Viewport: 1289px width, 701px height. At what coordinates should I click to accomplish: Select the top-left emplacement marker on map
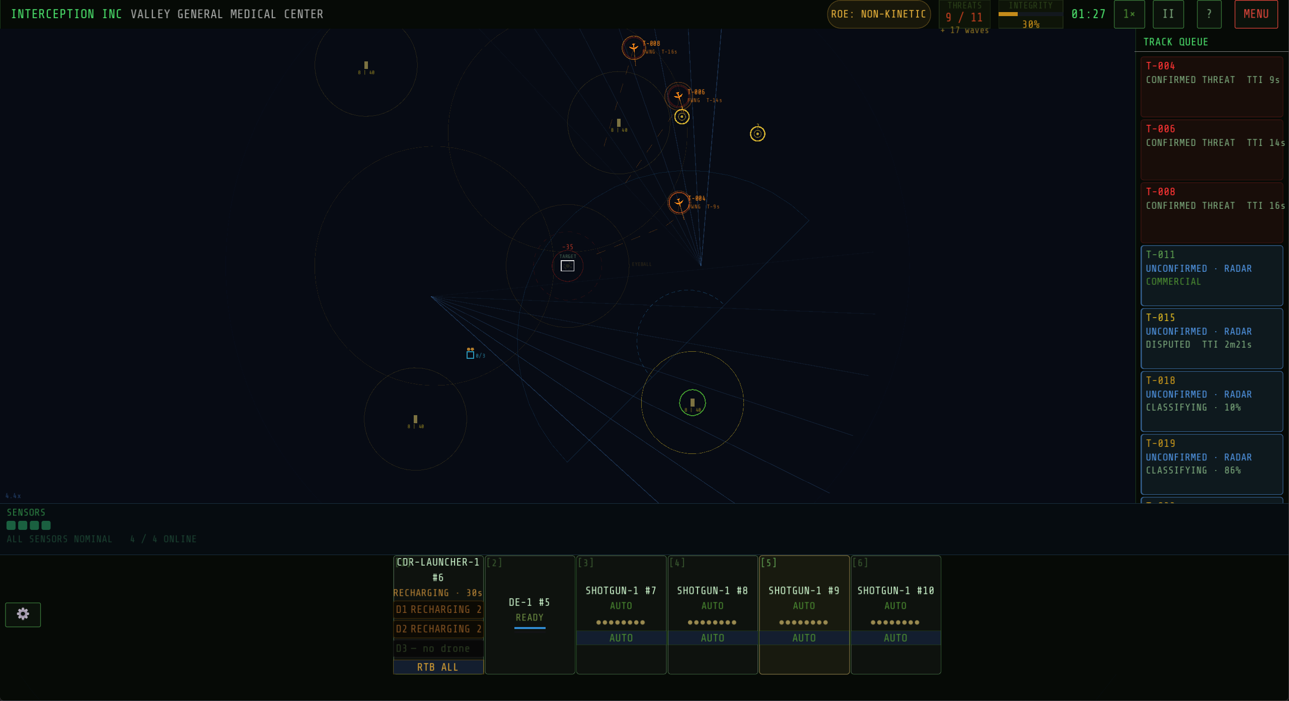(366, 65)
